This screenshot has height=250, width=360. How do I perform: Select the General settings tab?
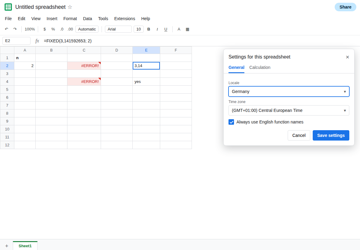point(236,67)
